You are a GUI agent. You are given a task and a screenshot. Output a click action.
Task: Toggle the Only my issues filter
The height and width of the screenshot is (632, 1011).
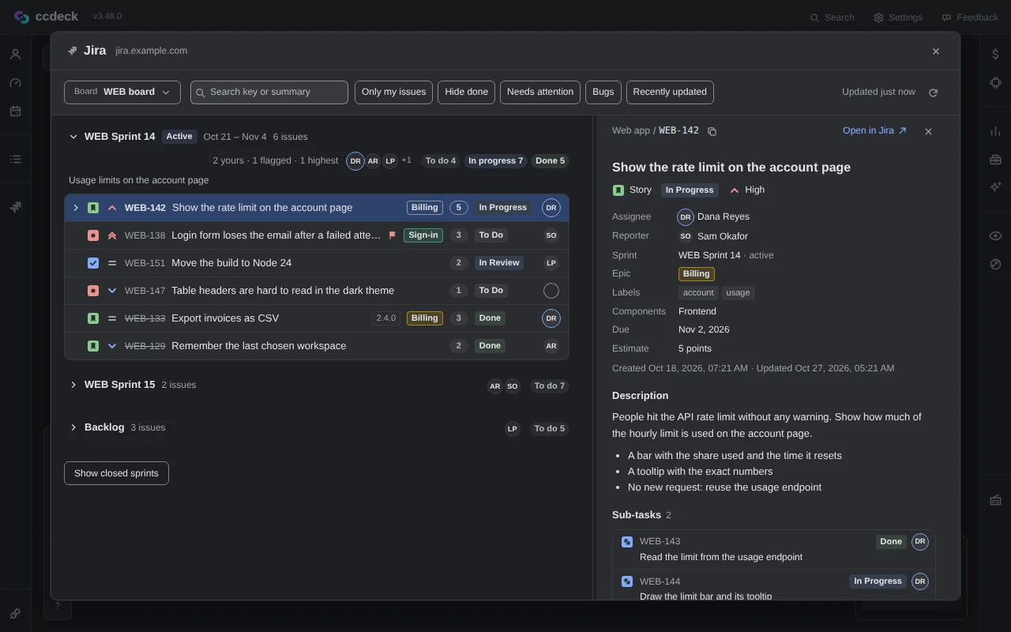click(x=393, y=92)
